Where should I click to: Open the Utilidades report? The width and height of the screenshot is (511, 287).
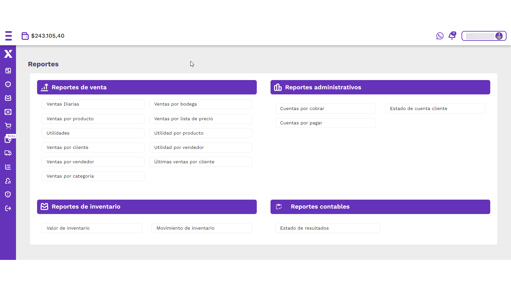click(x=93, y=133)
